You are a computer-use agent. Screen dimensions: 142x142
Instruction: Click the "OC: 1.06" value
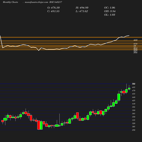pos(110,8)
